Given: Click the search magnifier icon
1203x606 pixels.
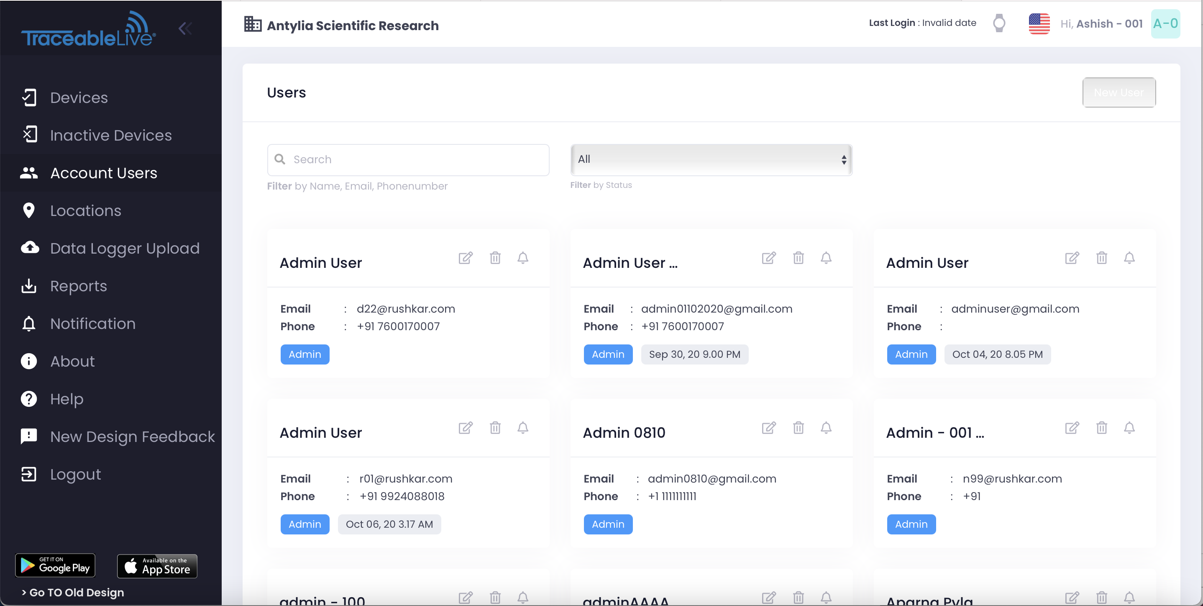Looking at the screenshot, I should pyautogui.click(x=280, y=159).
